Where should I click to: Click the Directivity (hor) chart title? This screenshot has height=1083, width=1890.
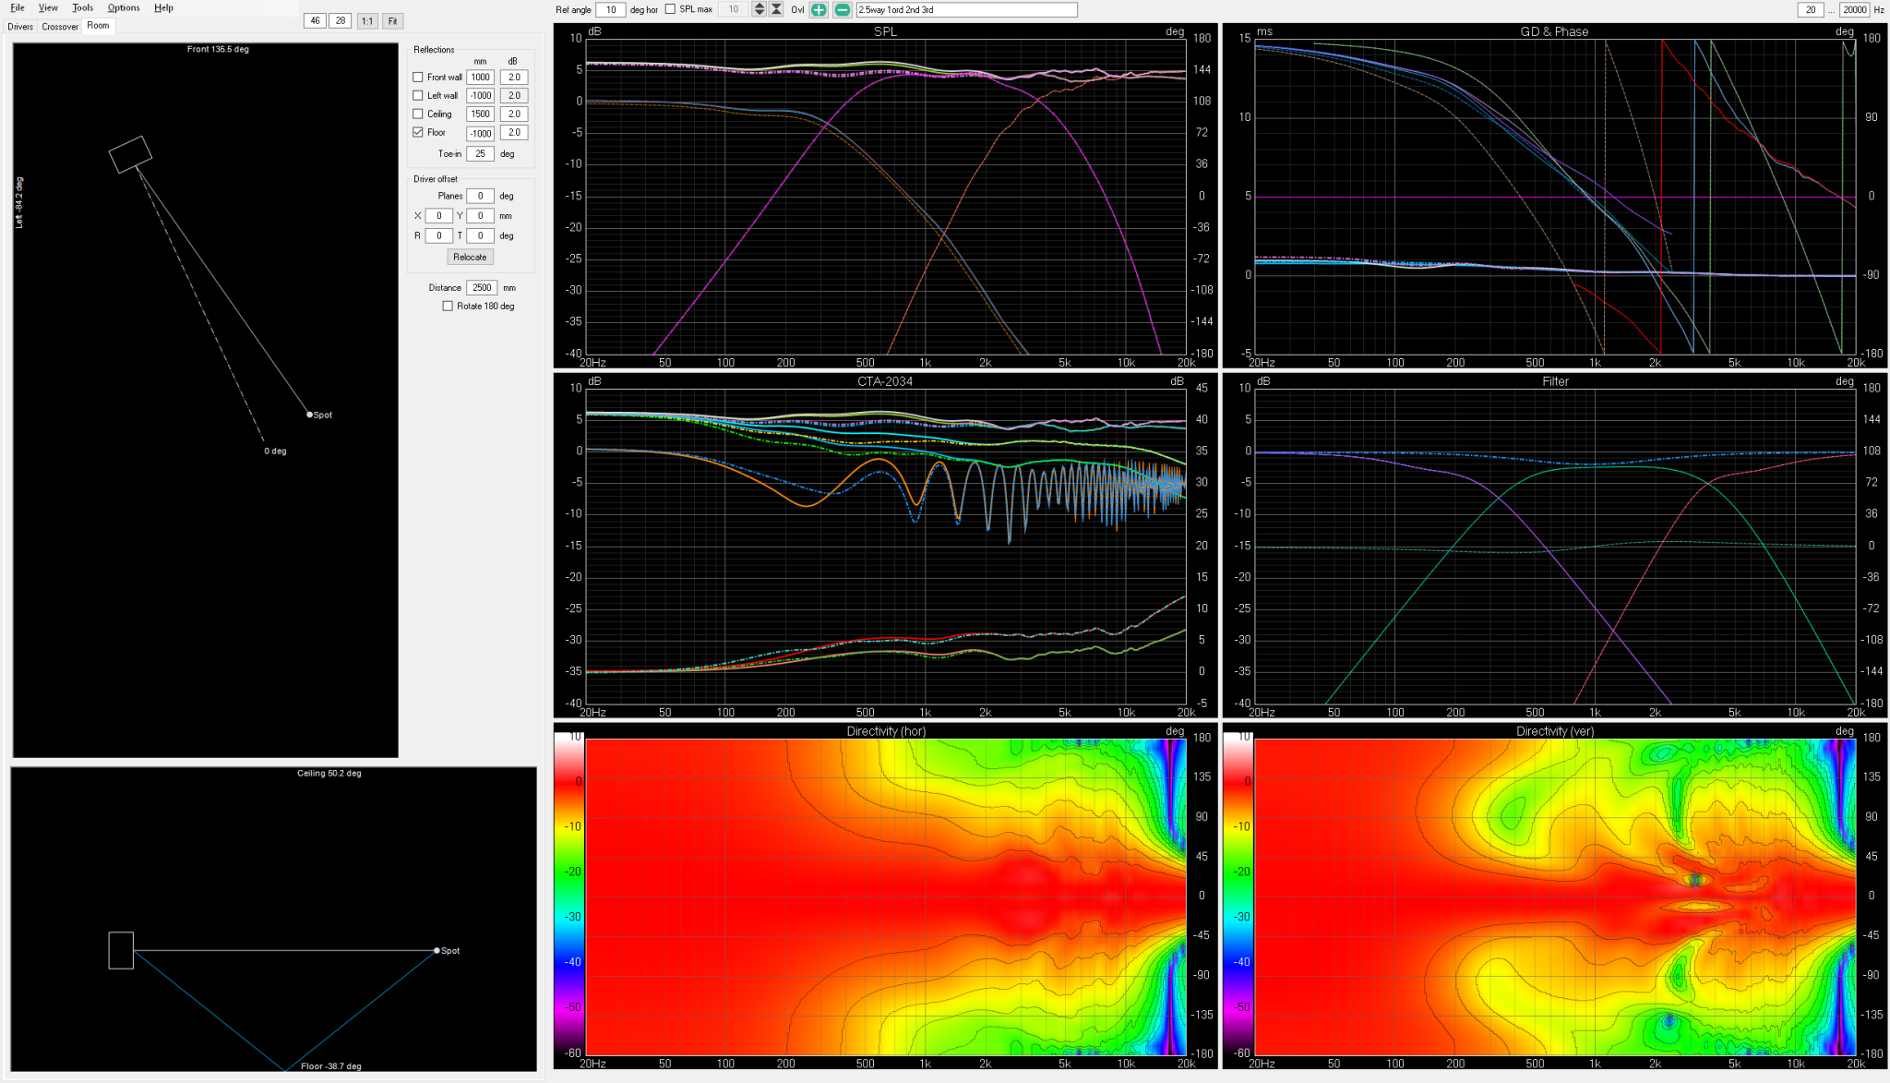coord(886,731)
